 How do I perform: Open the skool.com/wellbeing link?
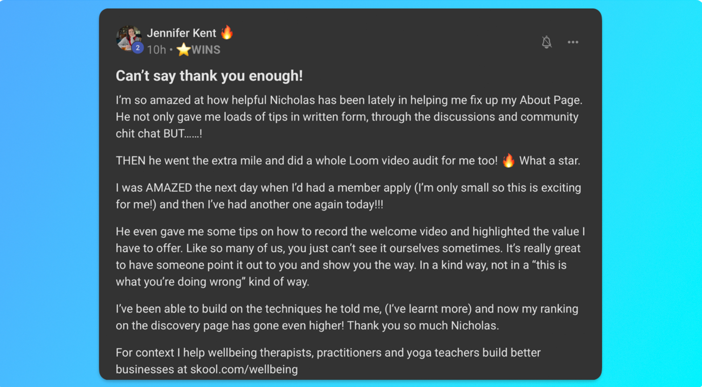click(x=248, y=369)
